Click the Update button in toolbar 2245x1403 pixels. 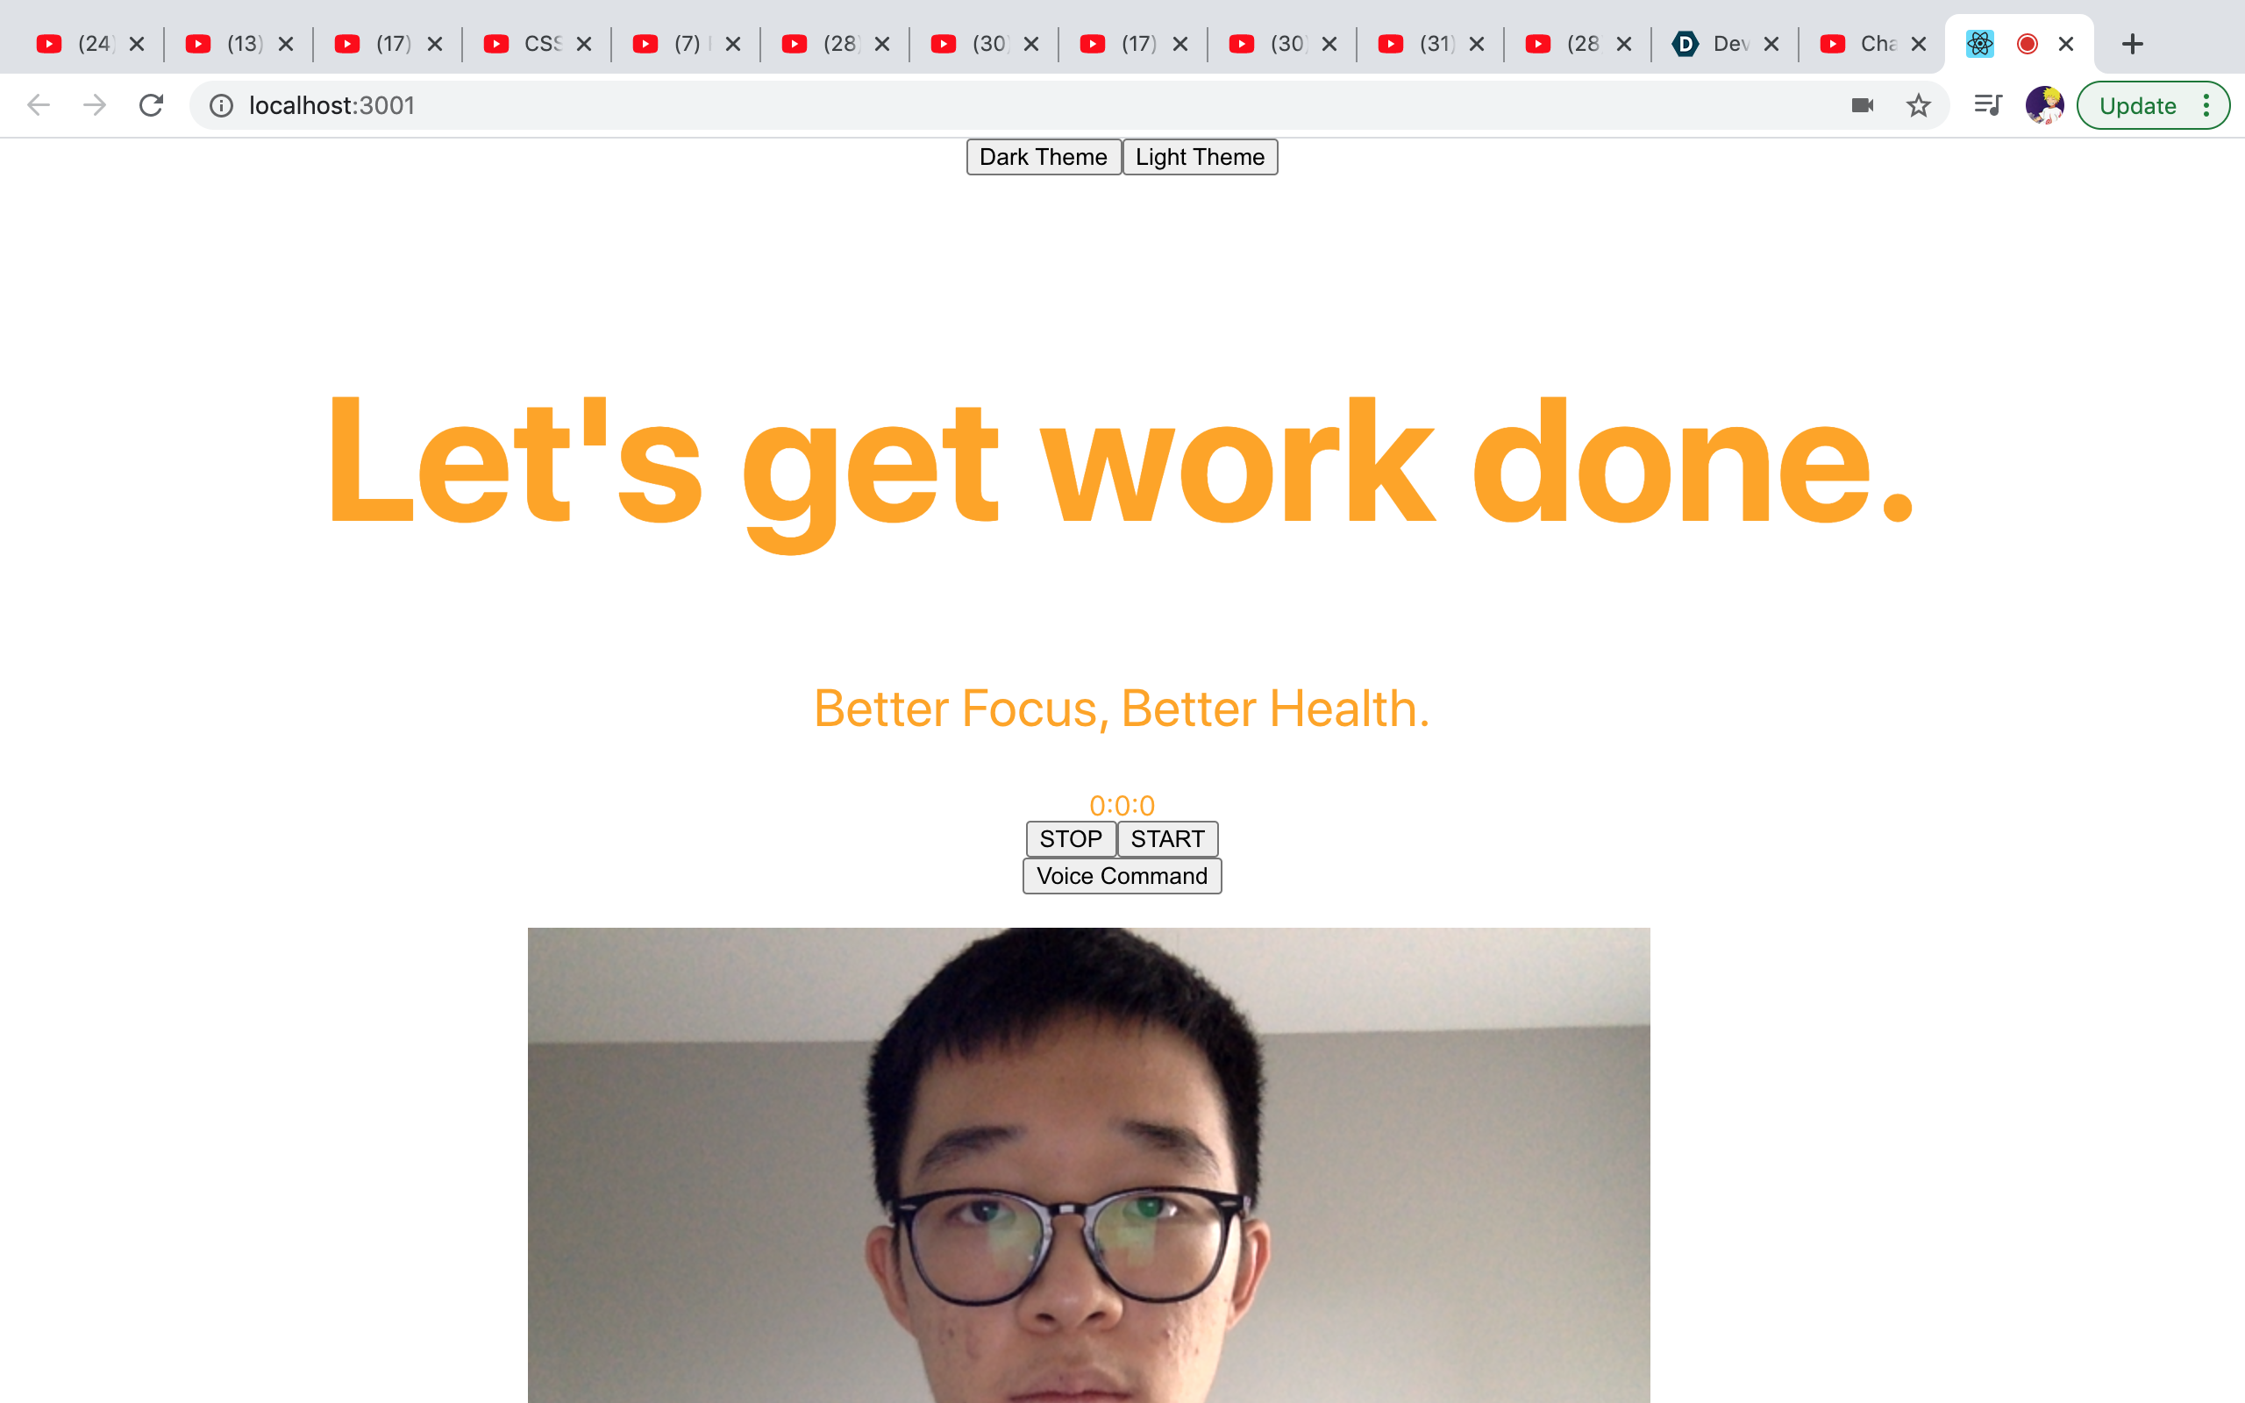[2137, 106]
